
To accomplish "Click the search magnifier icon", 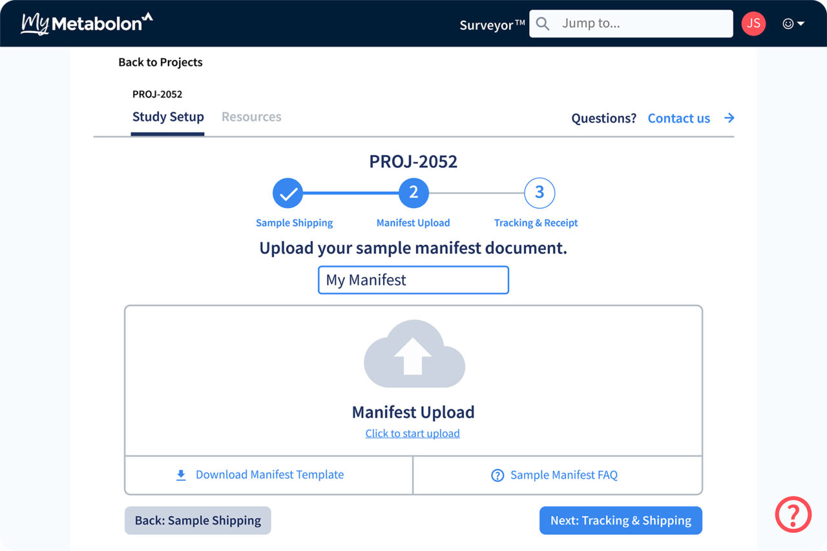I will (542, 23).
